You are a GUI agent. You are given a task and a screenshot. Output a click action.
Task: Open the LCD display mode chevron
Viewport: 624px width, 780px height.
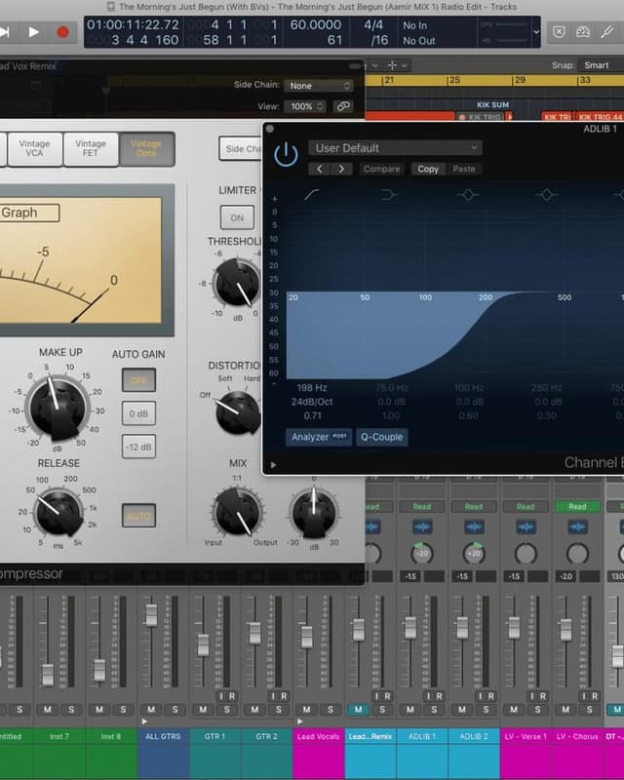pos(536,32)
